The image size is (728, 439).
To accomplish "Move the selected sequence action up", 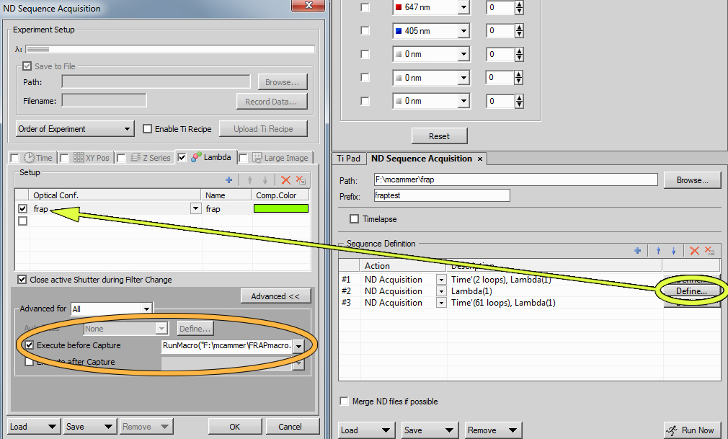I will 658,251.
